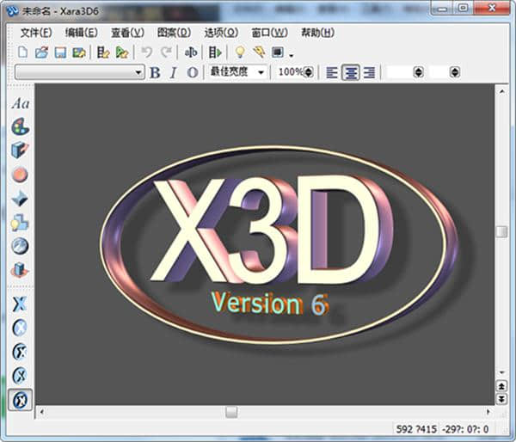This screenshot has height=442, width=516.
Task: Toggle bold text formatting
Action: (155, 72)
